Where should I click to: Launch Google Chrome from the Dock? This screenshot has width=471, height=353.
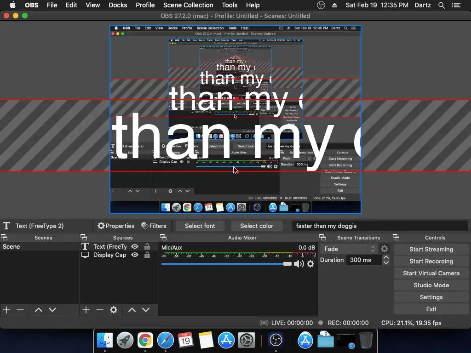[x=145, y=340]
